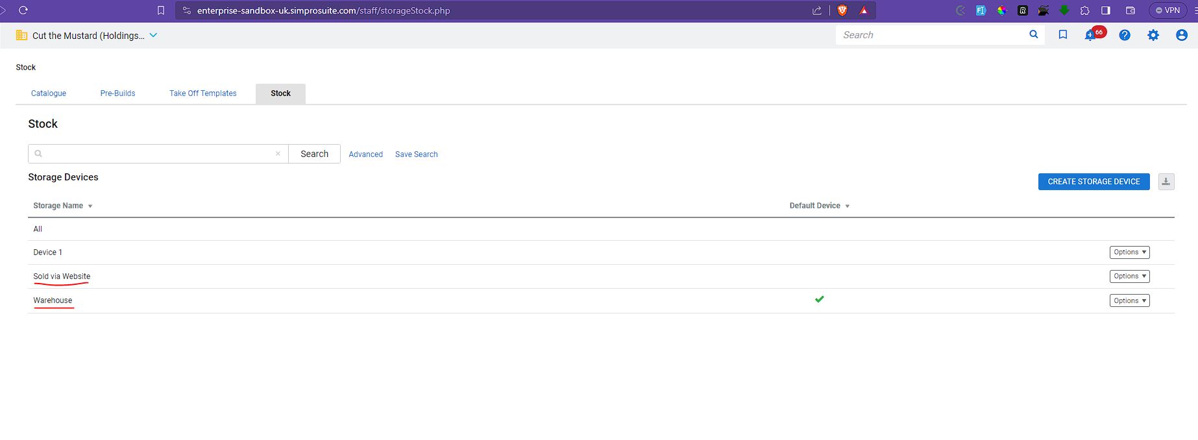Open Options dropdown for Sold via Website
Image resolution: width=1198 pixels, height=440 pixels.
coord(1129,276)
